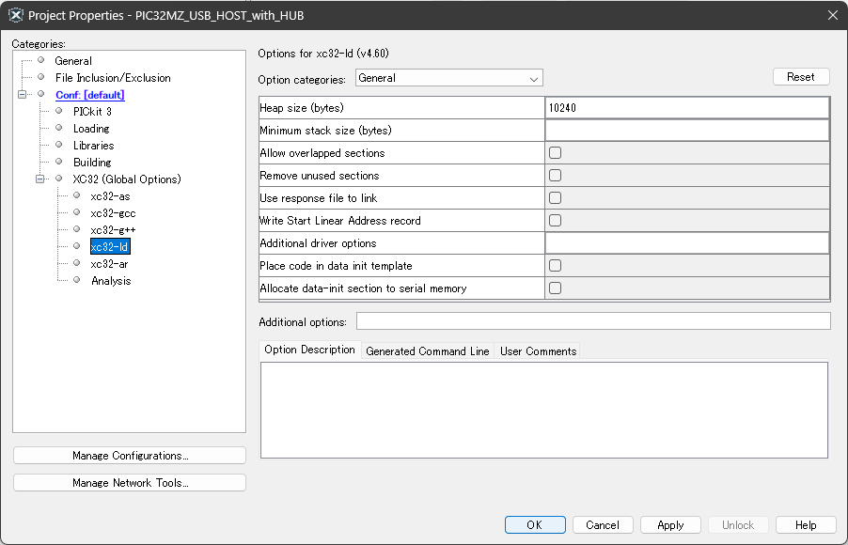Collapse the Conf: [default] tree node

click(23, 95)
